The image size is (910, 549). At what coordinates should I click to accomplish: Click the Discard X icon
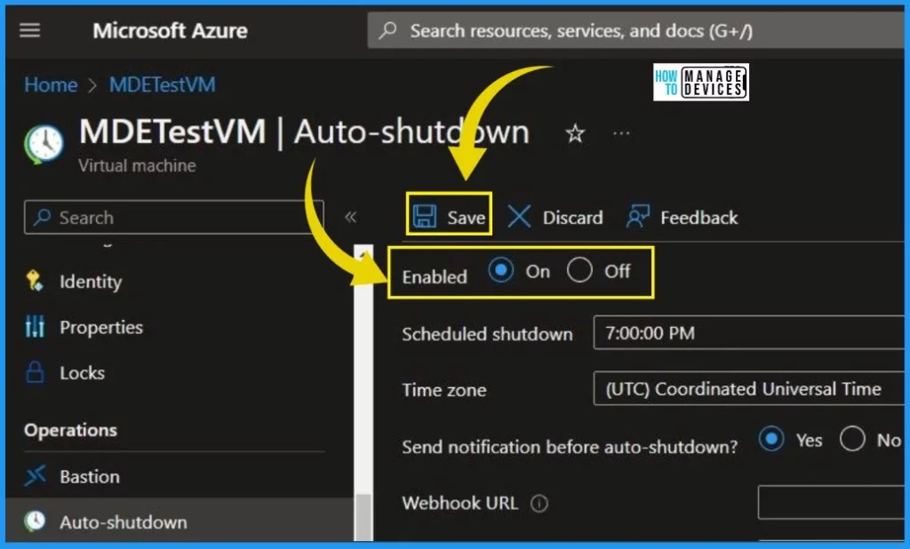tap(520, 218)
